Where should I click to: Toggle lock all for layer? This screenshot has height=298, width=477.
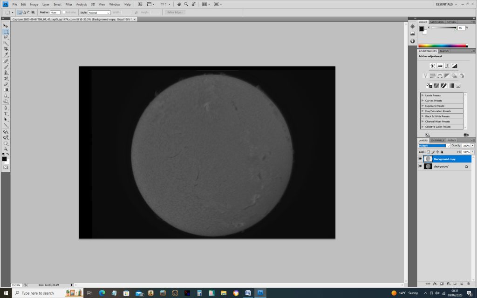[x=442, y=152]
